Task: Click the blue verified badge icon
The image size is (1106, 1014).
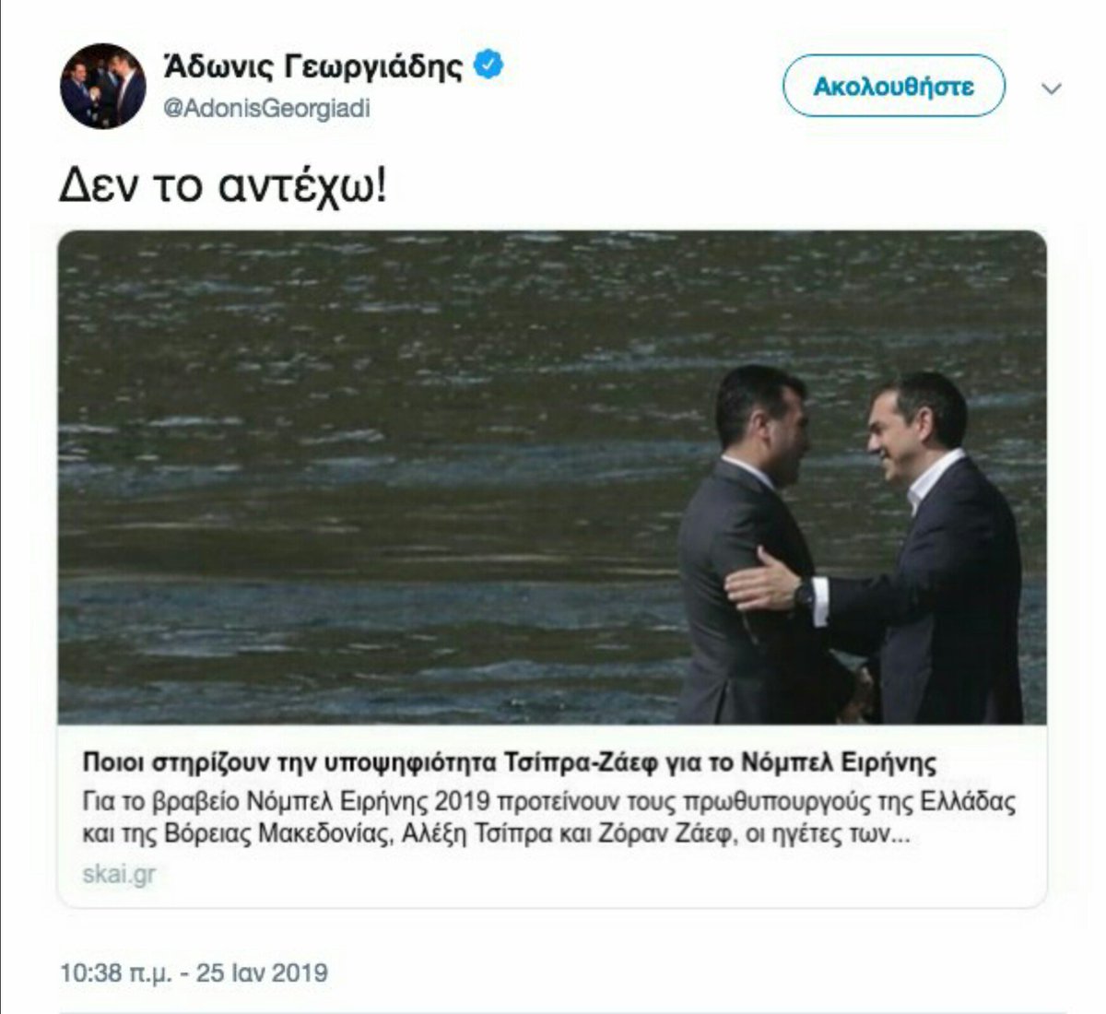Action: [488, 65]
